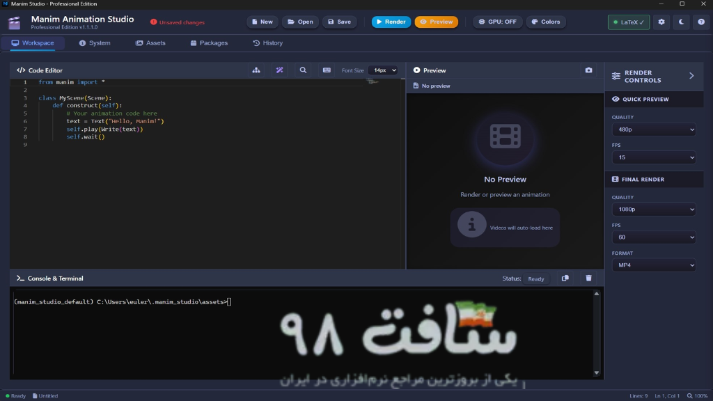
Task: Click 'Videos will auto-load here' text
Action: pyautogui.click(x=521, y=228)
